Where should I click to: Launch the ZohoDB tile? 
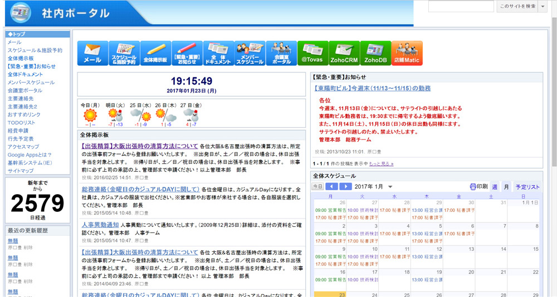point(375,53)
